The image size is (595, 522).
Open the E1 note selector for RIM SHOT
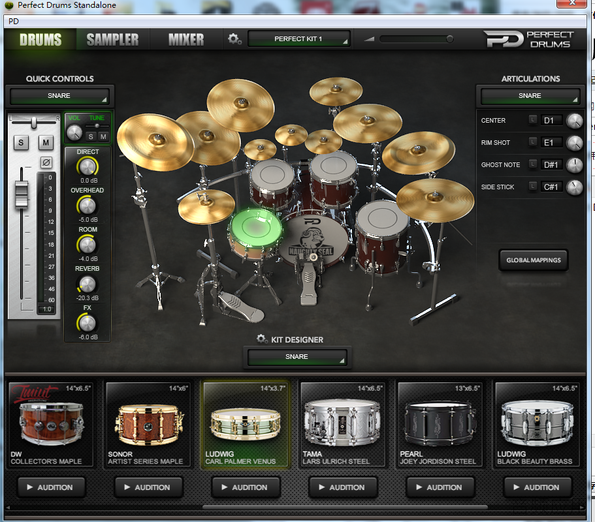551,142
